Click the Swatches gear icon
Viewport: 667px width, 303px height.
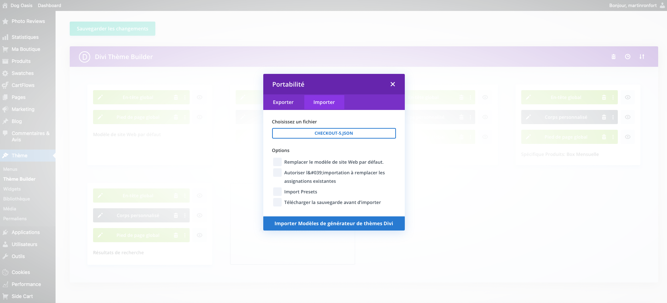pyautogui.click(x=5, y=73)
